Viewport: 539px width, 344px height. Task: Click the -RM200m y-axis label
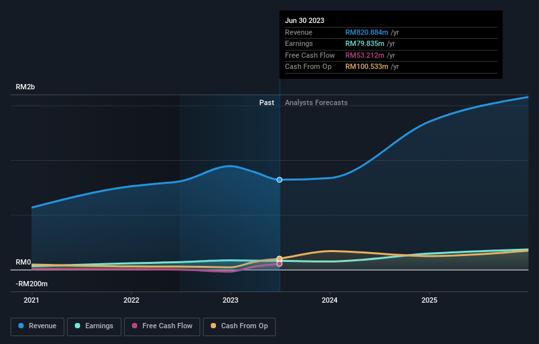tap(32, 284)
